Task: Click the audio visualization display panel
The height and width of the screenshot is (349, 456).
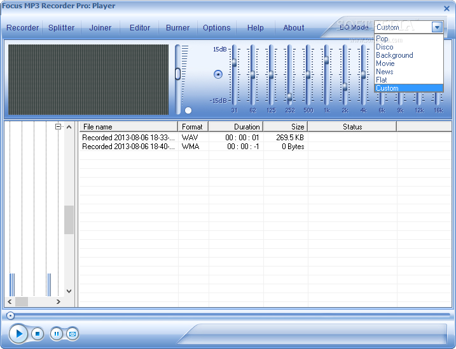Action: (x=88, y=79)
